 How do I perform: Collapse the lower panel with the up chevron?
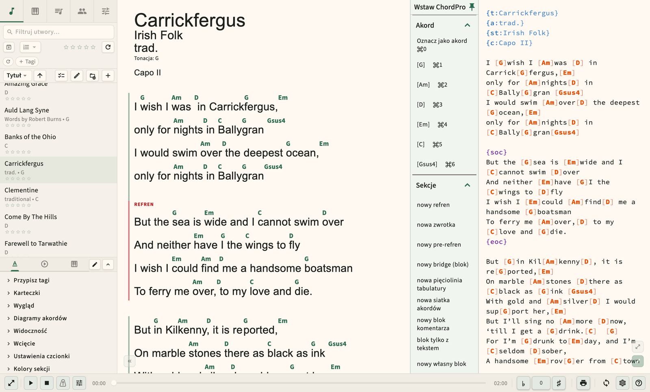[x=108, y=264]
